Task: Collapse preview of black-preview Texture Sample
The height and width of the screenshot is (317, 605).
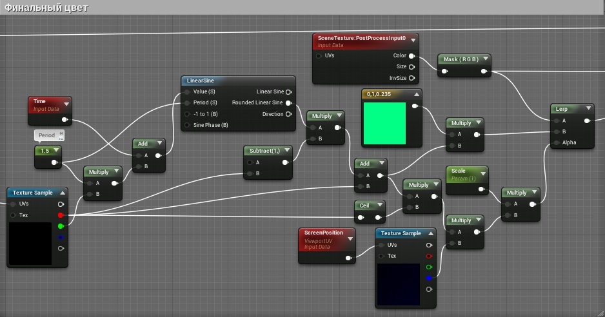Action: [62, 193]
